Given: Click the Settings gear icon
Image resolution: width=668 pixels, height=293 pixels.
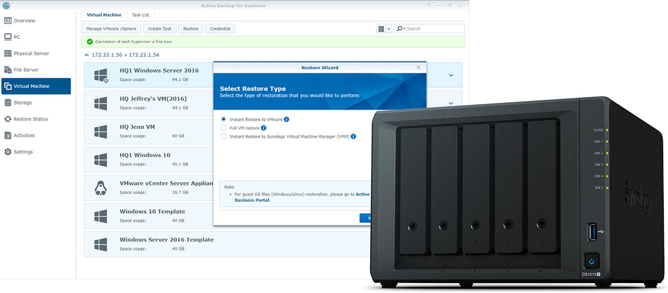Looking at the screenshot, I should (8, 152).
